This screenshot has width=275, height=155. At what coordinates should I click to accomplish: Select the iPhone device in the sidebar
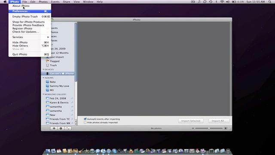[58, 74]
